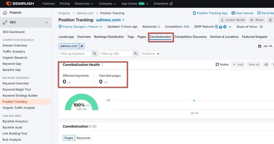274x144 pixels.
Task: Click the Semrush logo
Action: click(20, 4)
